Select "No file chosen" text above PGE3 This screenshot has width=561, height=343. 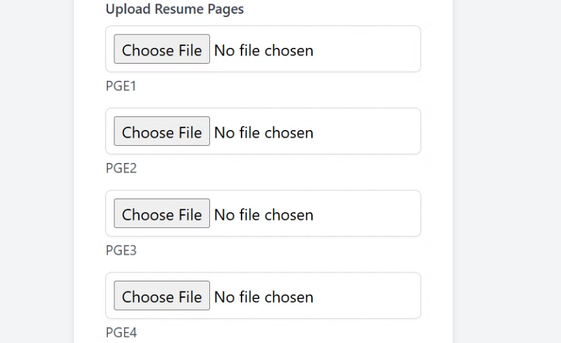263,214
